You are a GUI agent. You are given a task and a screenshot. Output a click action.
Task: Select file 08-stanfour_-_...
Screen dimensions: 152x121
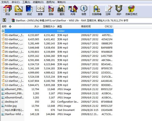point(14,64)
